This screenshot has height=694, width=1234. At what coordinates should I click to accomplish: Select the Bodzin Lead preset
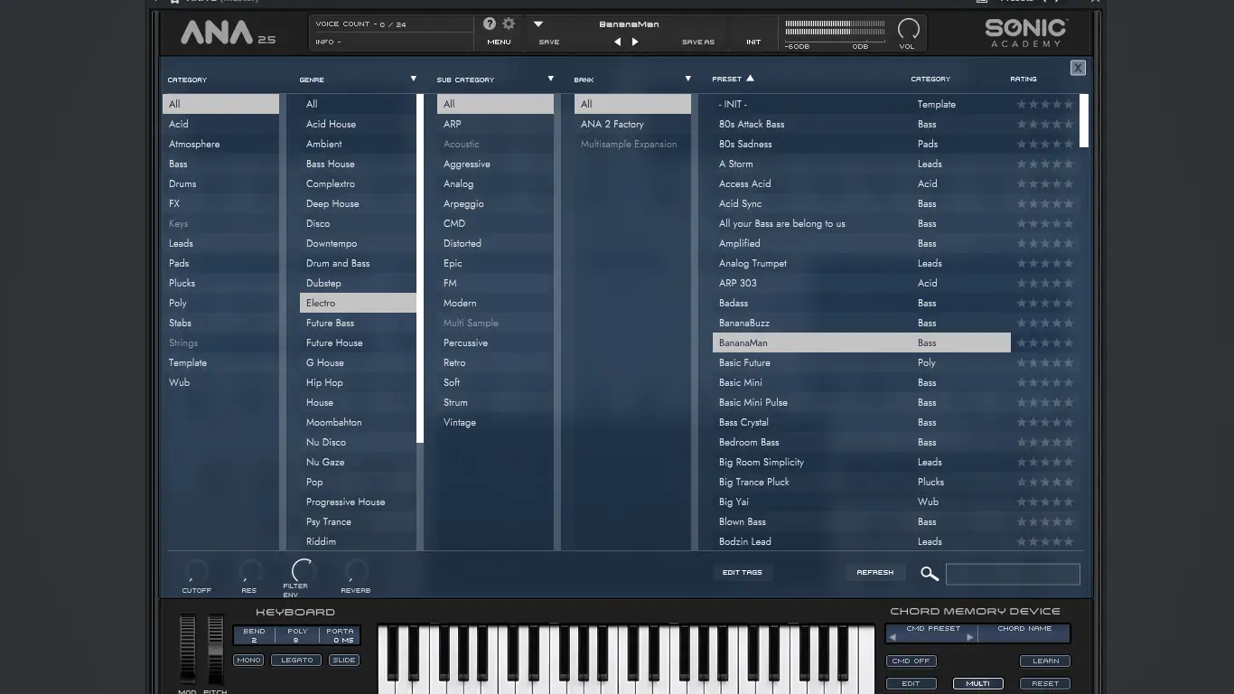click(862, 541)
